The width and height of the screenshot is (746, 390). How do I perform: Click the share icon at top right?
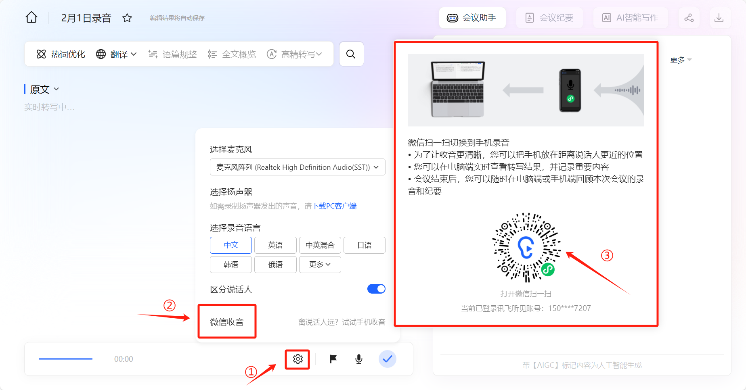(x=689, y=18)
